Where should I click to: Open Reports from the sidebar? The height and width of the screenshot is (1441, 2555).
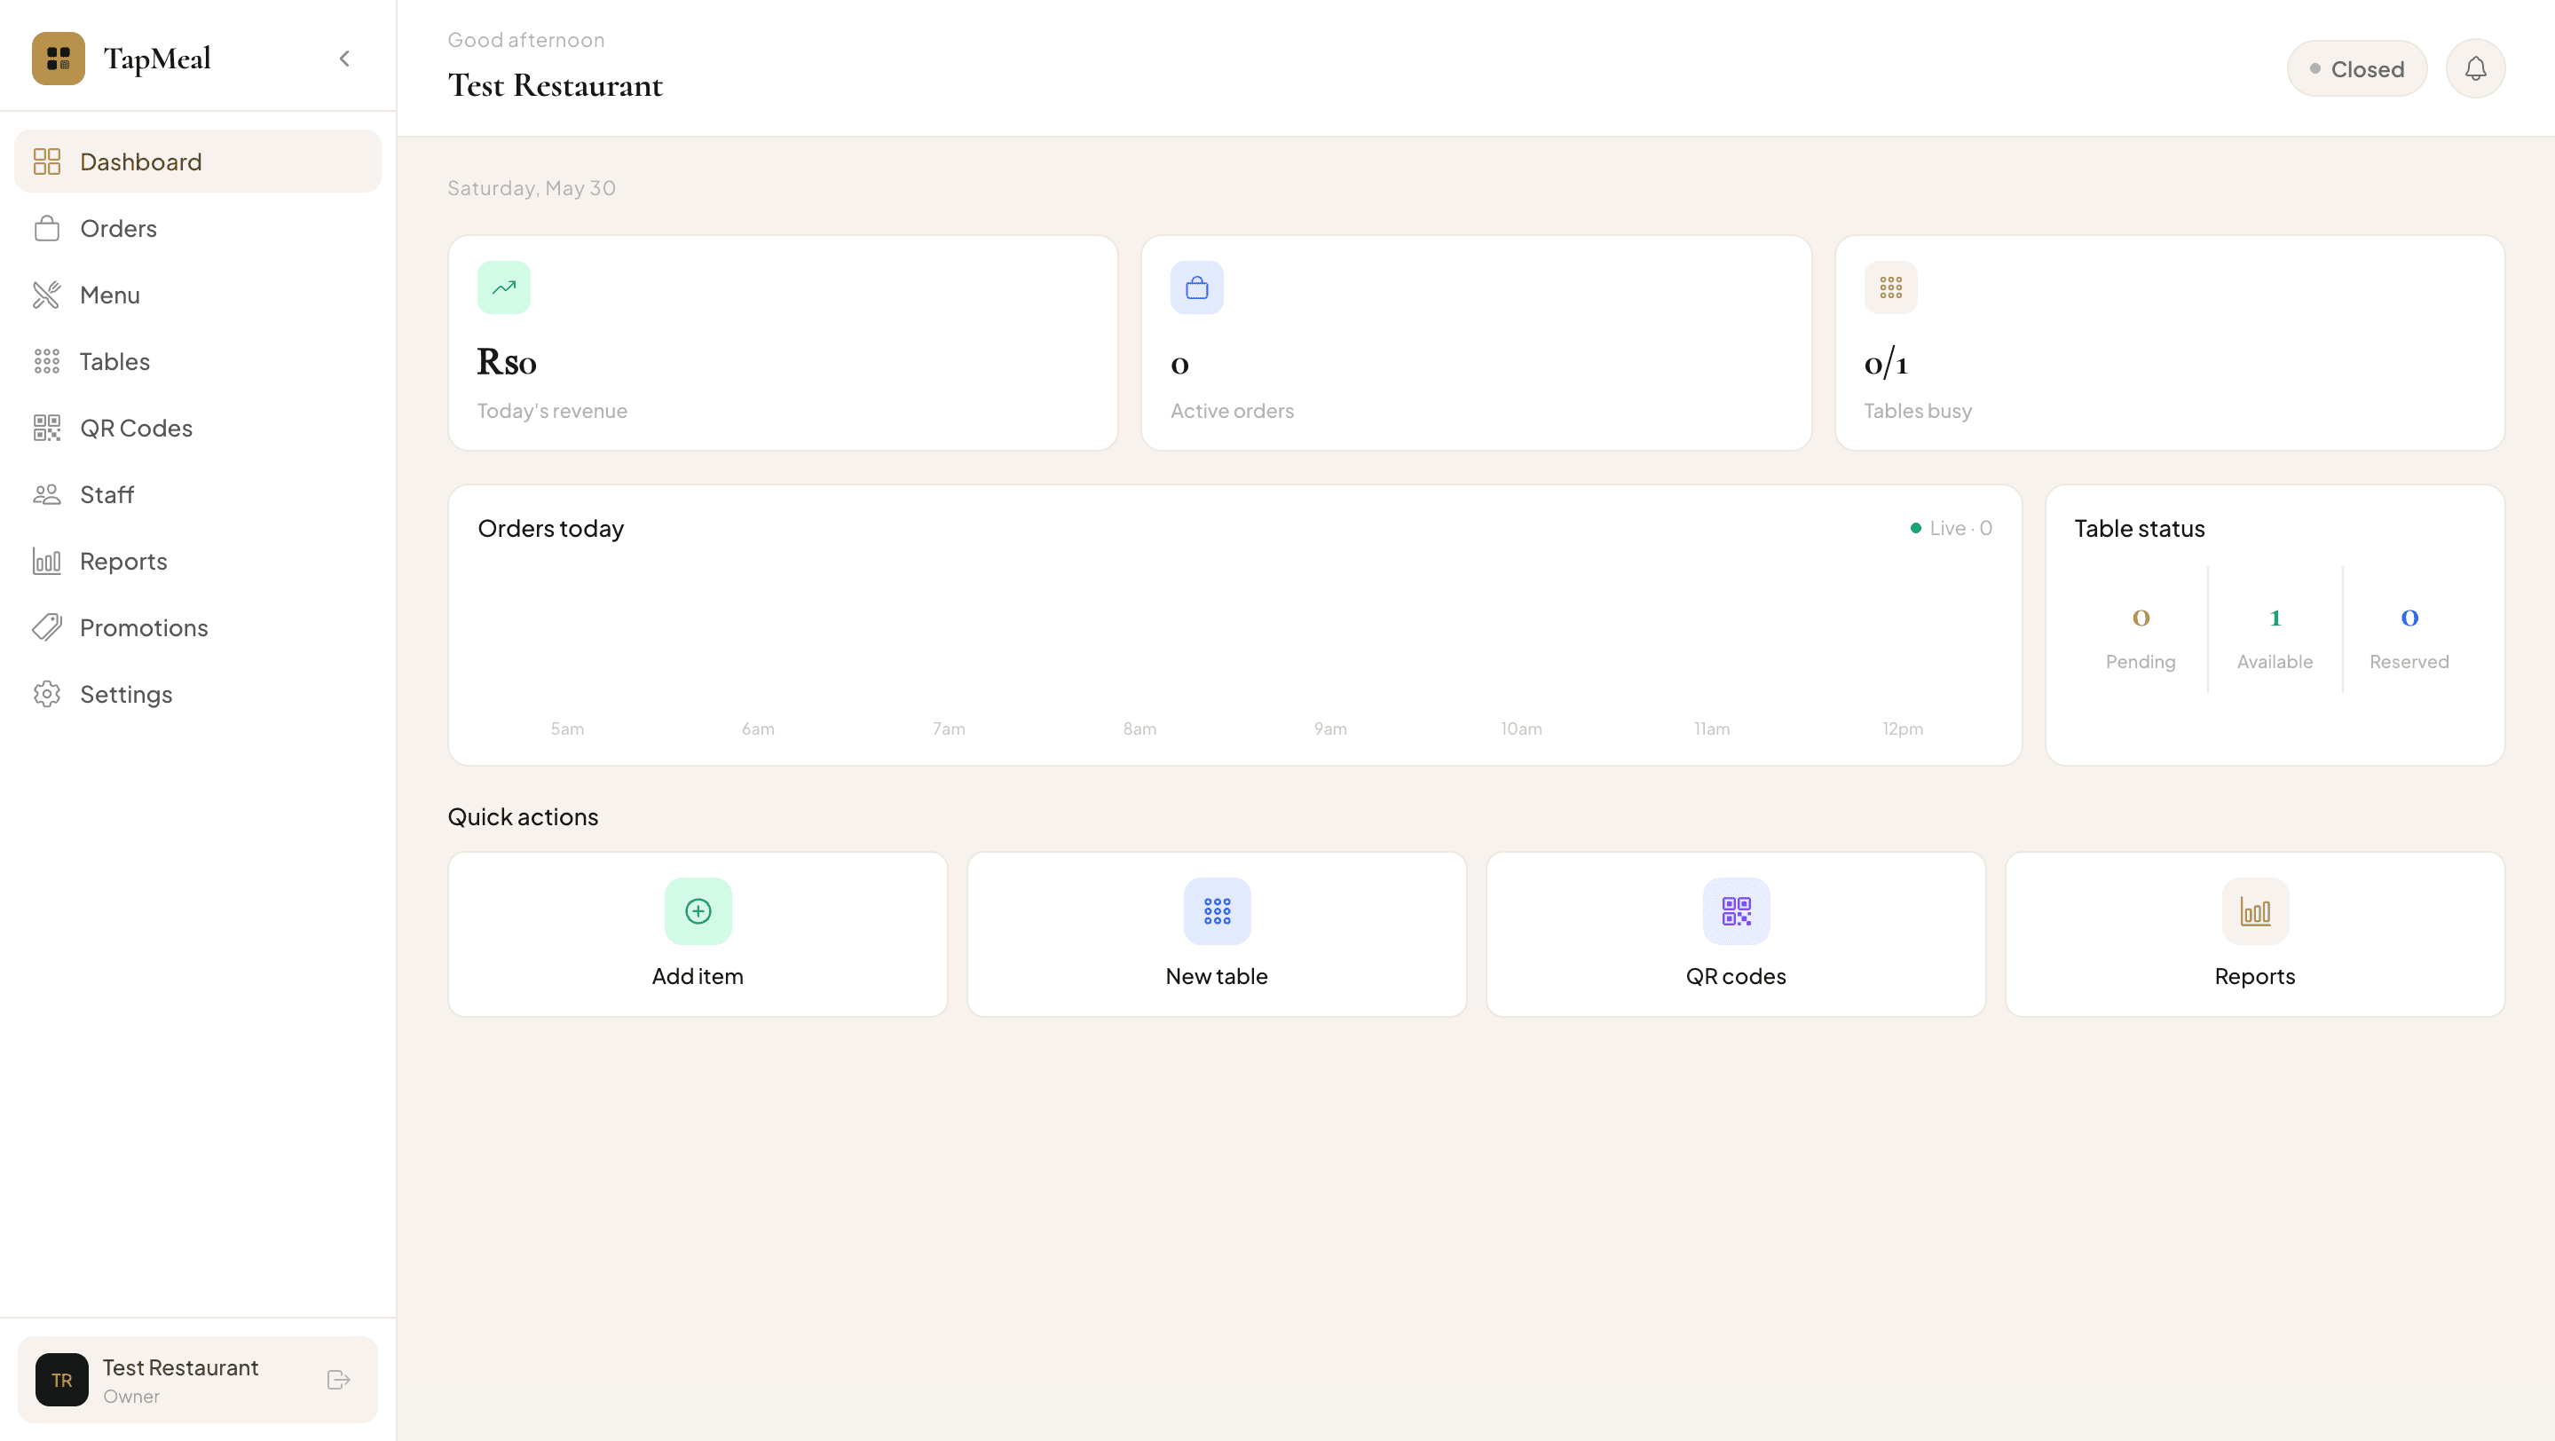coord(197,562)
